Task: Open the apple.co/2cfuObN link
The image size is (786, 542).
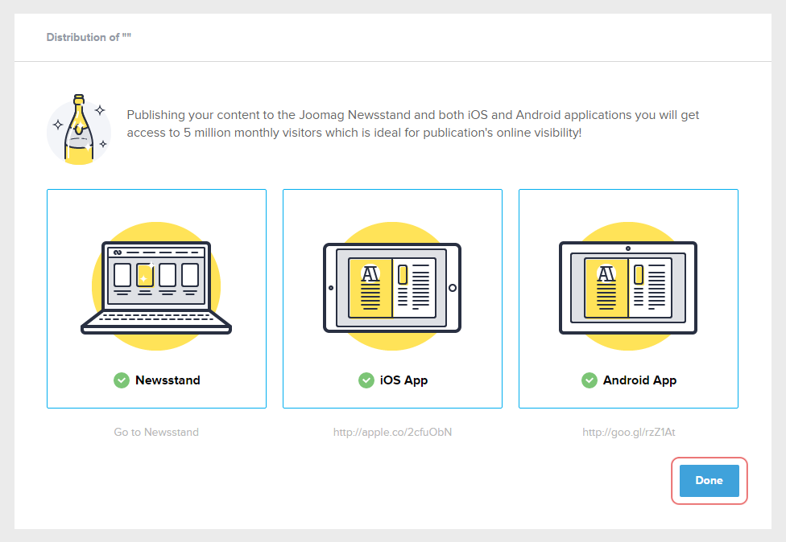Action: pyautogui.click(x=392, y=432)
